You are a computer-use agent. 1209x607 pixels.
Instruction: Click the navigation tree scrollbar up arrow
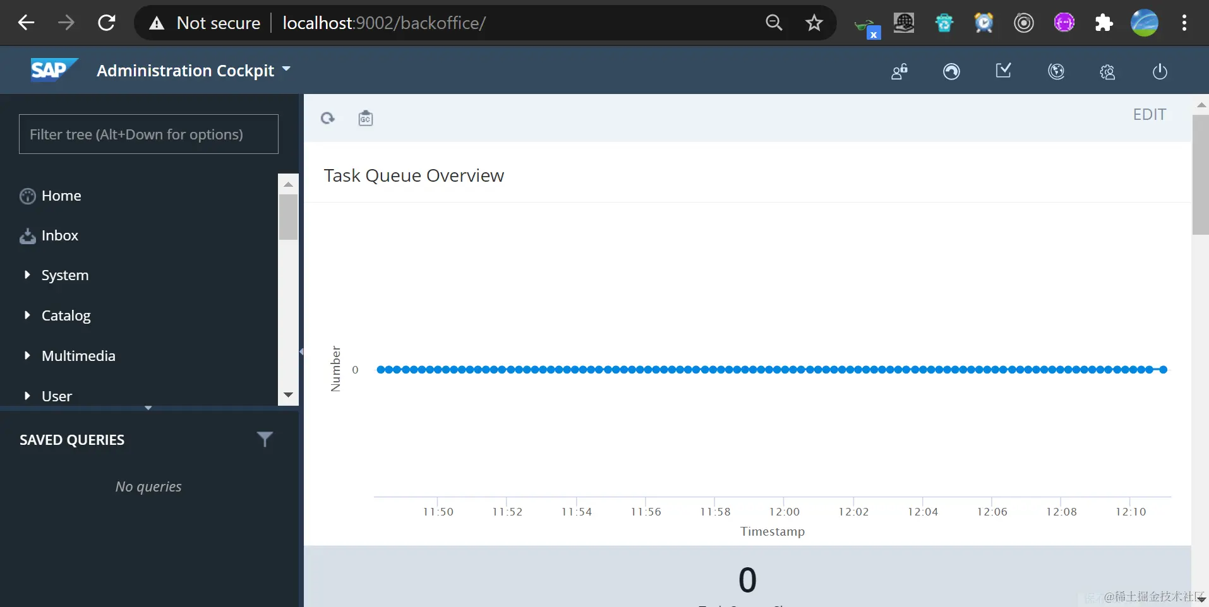click(x=288, y=184)
